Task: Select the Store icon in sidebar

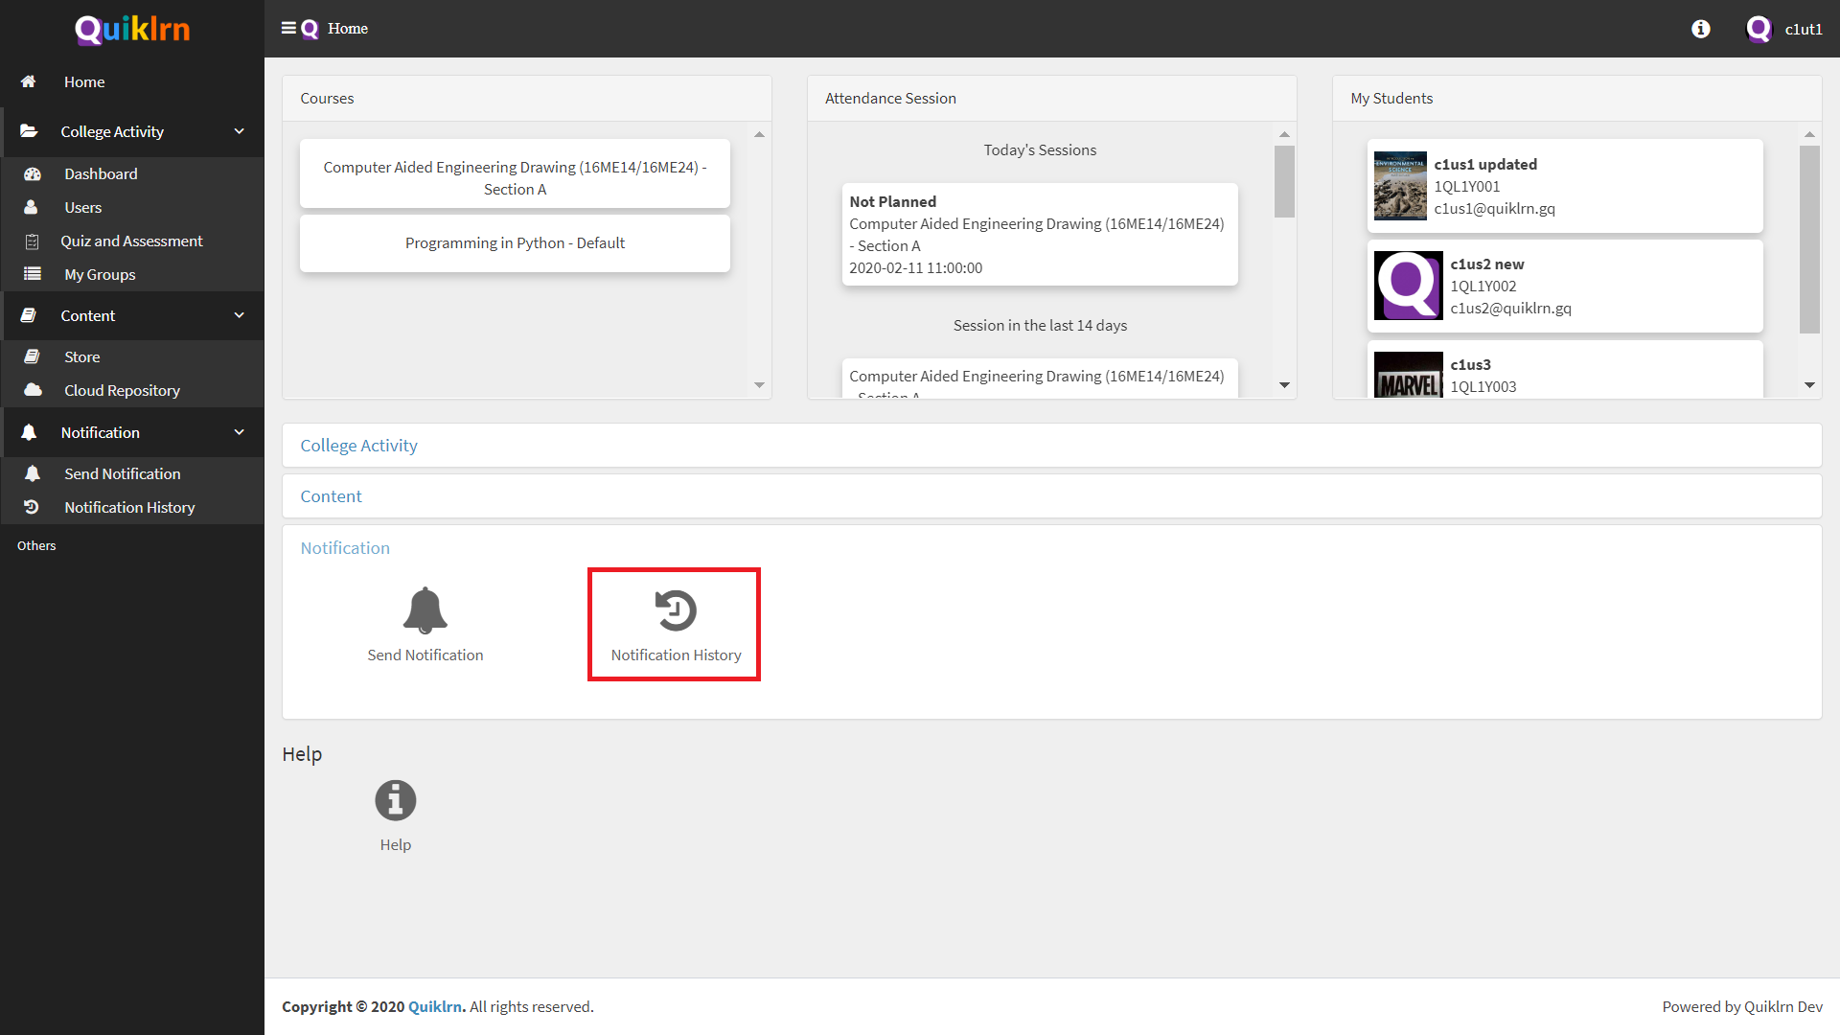Action: click(x=32, y=356)
